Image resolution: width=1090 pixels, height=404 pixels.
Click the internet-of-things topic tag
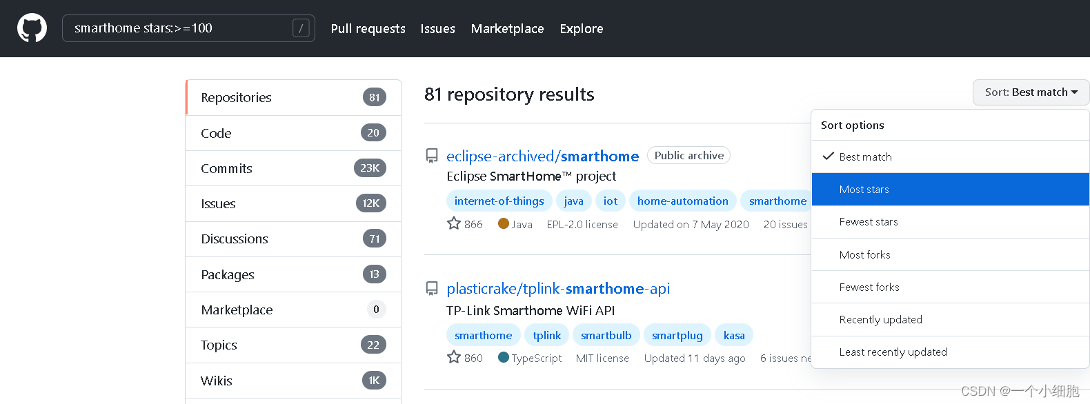point(499,201)
